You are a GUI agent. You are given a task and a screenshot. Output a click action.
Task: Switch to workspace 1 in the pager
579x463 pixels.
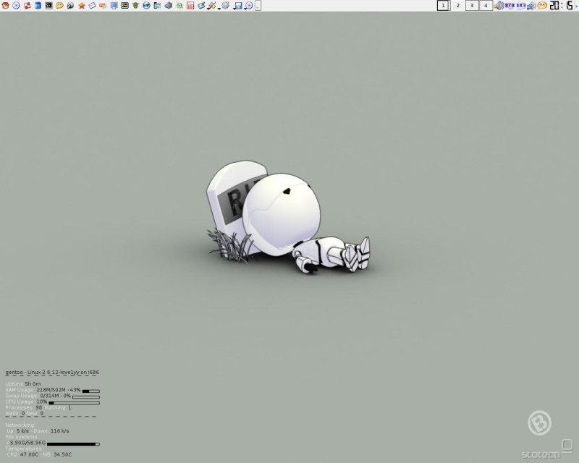[444, 5]
